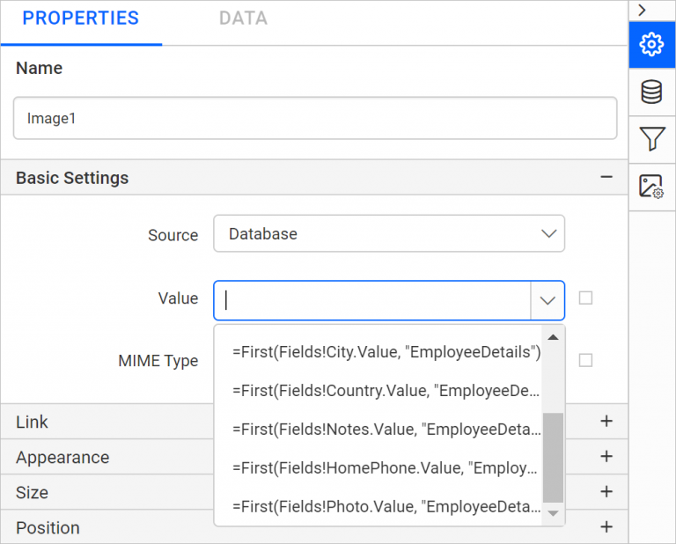Image resolution: width=676 pixels, height=544 pixels.
Task: Switch to the DATA tab
Action: (243, 18)
